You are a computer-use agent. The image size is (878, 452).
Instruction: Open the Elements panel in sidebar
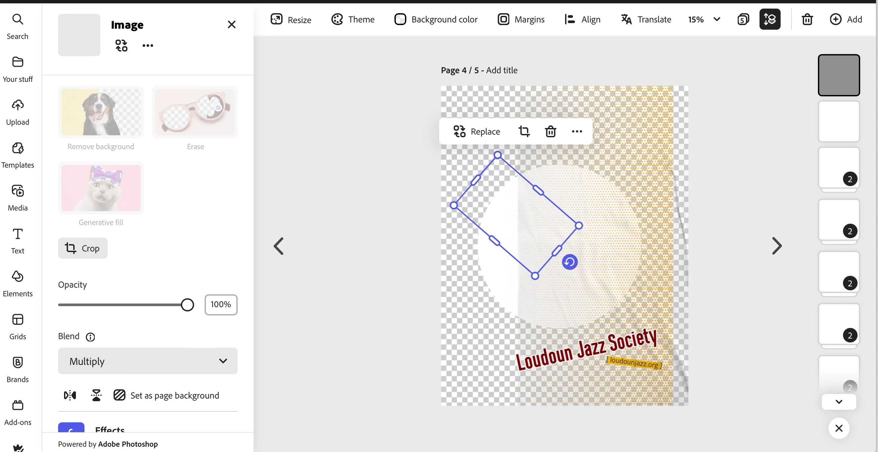pyautogui.click(x=18, y=284)
